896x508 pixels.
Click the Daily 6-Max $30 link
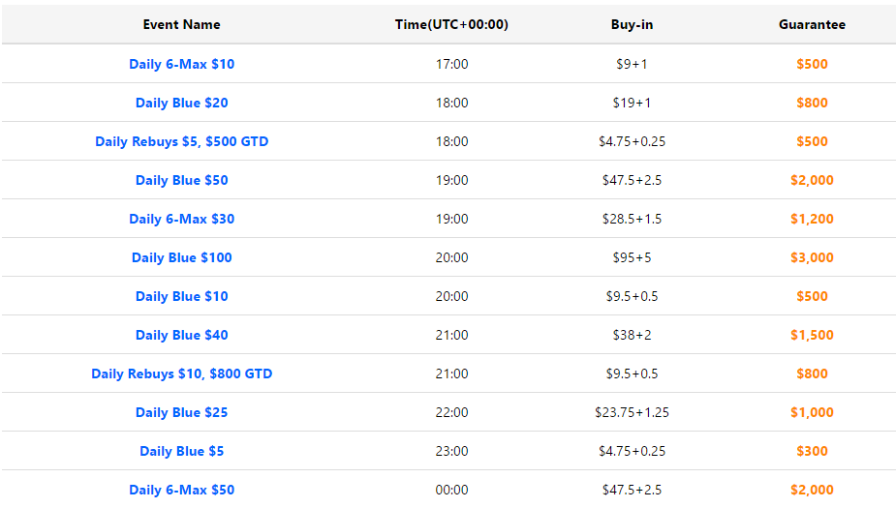click(x=182, y=220)
